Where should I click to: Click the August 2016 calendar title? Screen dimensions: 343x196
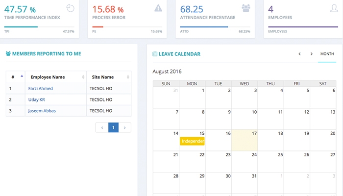[167, 72]
